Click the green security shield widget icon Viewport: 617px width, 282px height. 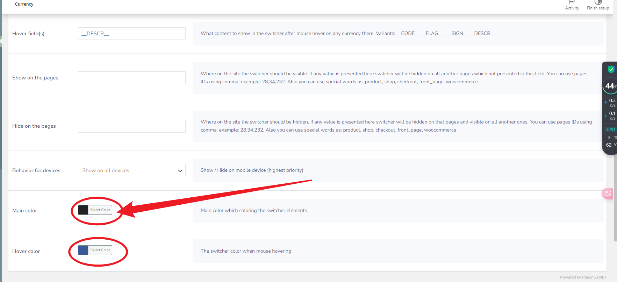tap(611, 69)
